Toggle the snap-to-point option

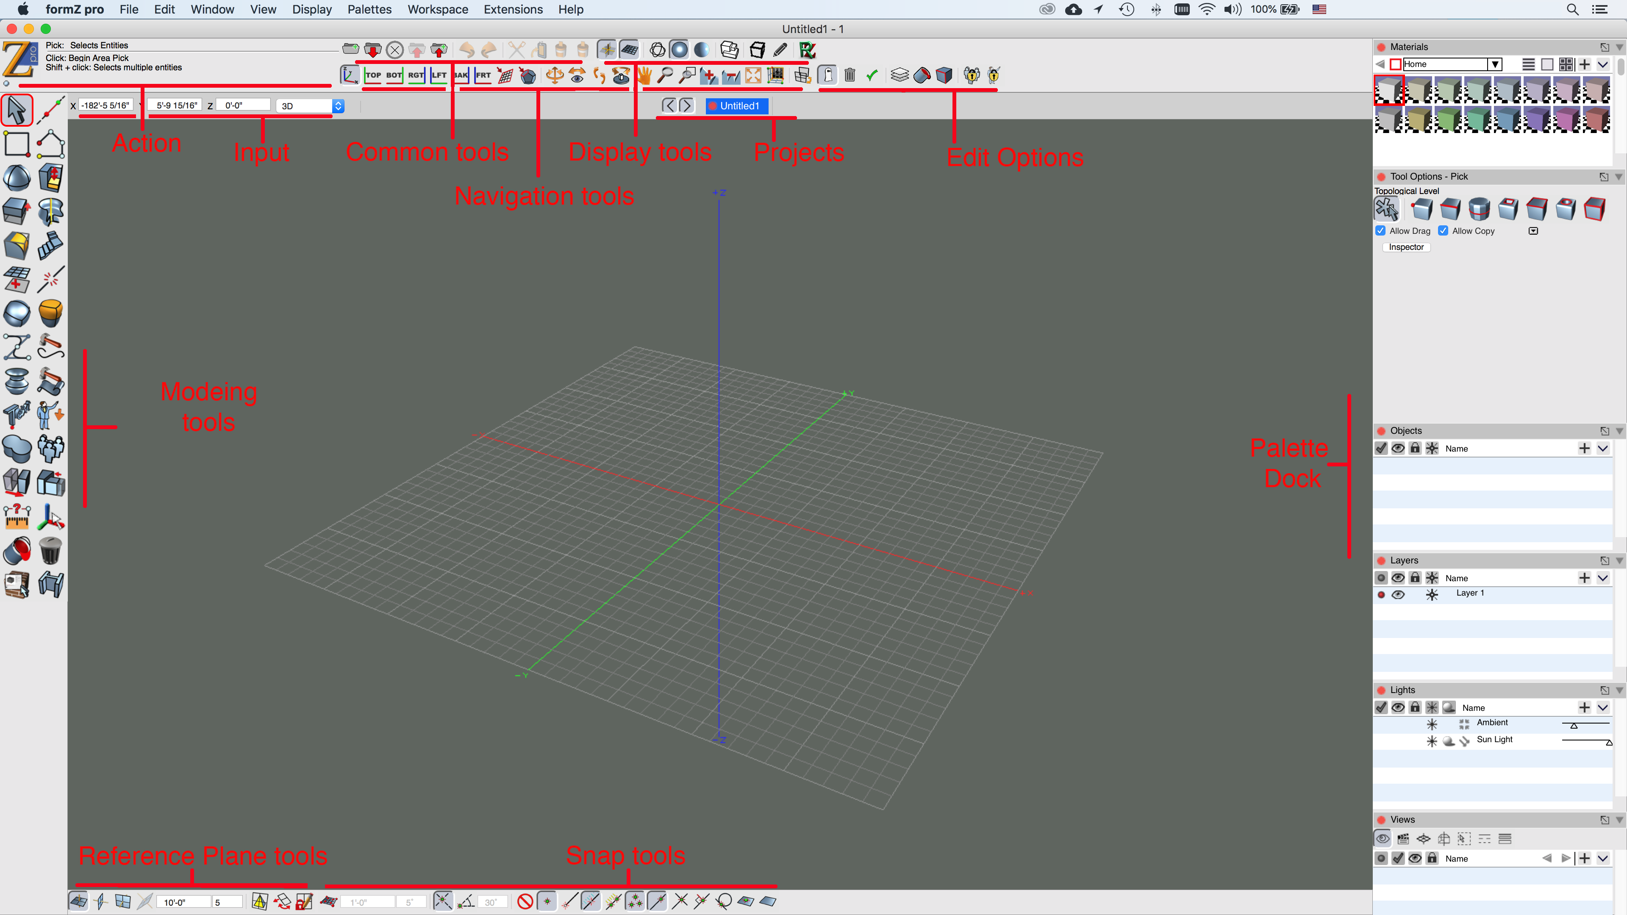click(x=547, y=901)
